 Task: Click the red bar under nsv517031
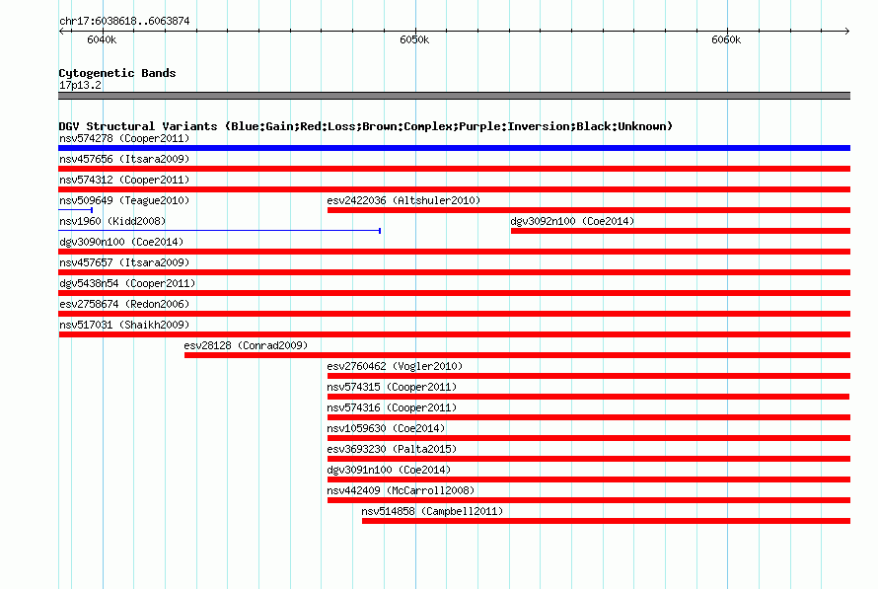(454, 334)
